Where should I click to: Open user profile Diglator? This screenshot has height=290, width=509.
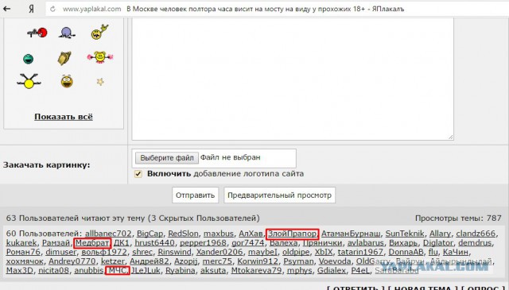(437, 242)
